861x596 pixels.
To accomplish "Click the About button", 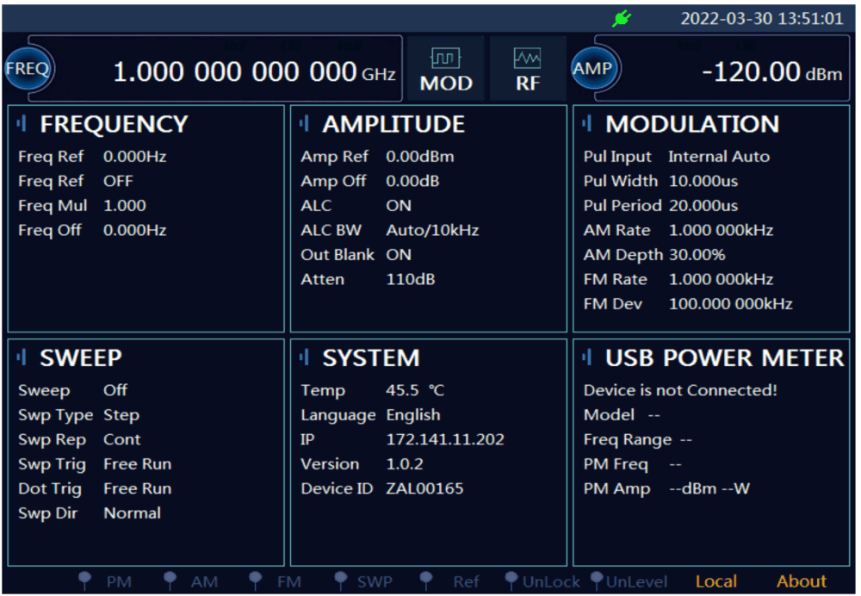I will [x=801, y=581].
